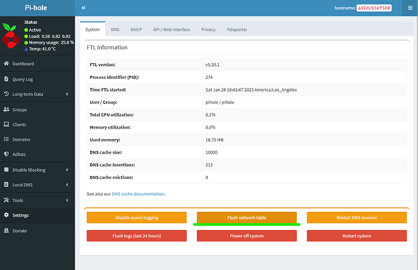Image resolution: width=418 pixels, height=270 pixels.
Task: Click the Query Log file icon
Action: [6, 79]
